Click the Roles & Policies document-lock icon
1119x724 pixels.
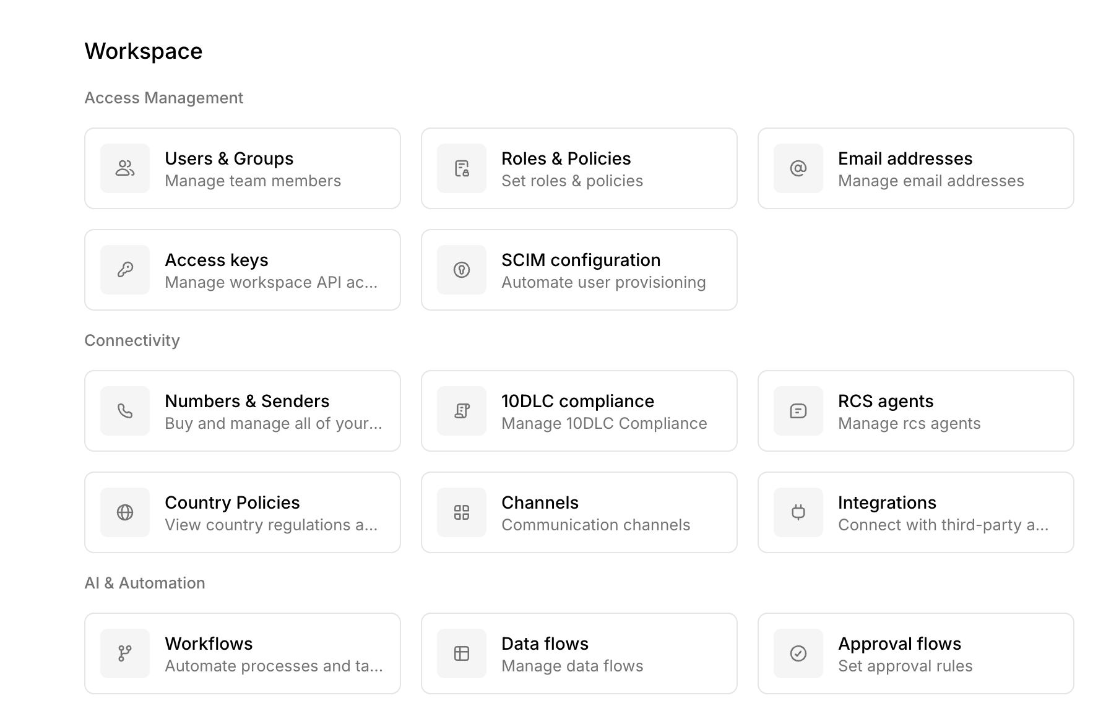(462, 168)
